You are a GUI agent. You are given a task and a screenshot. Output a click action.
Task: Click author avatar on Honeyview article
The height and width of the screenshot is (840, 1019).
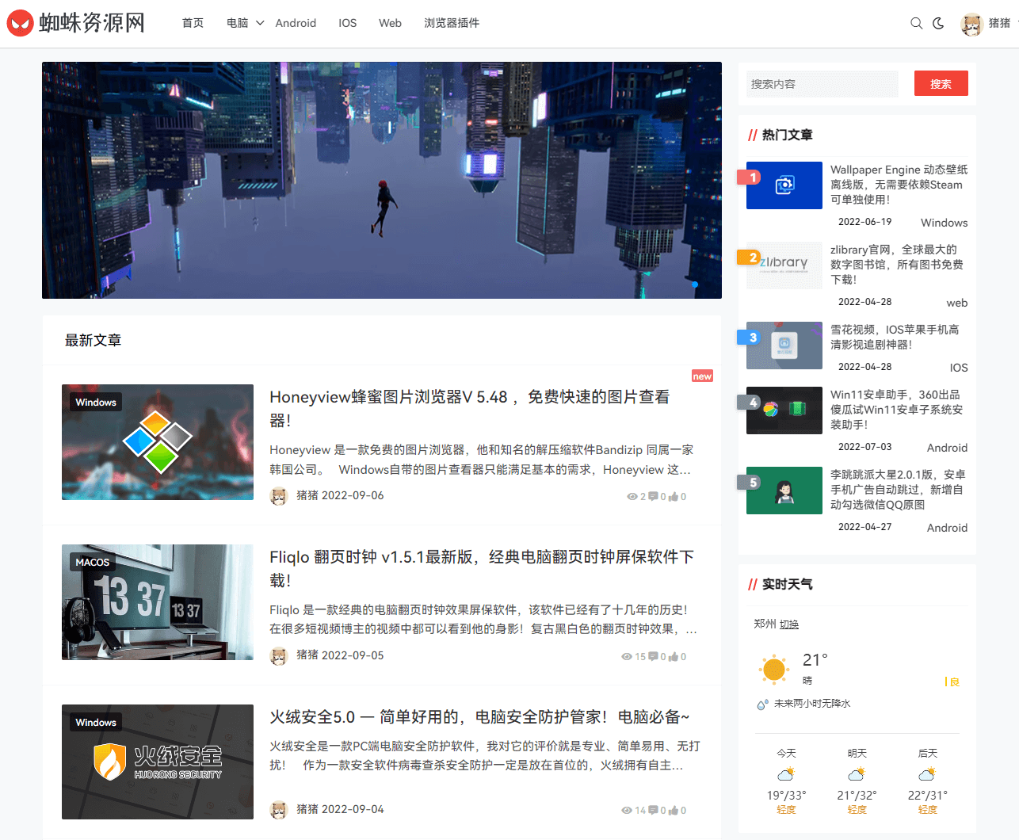pyautogui.click(x=278, y=496)
